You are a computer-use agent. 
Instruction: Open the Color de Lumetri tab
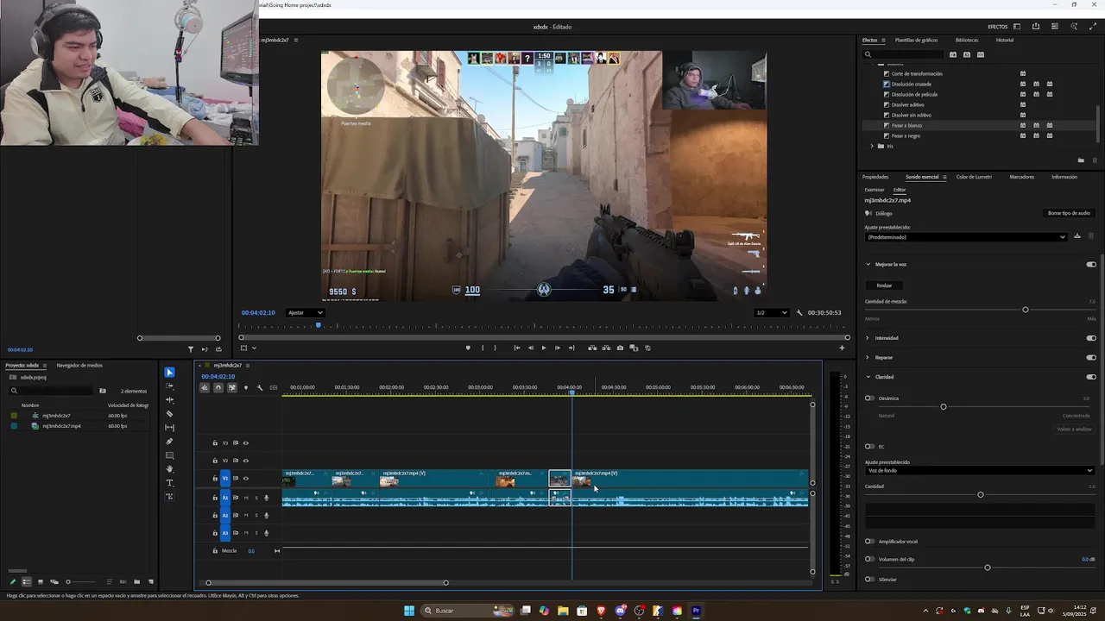click(974, 177)
